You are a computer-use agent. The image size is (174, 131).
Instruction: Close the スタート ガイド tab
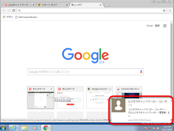(x=67, y=5)
